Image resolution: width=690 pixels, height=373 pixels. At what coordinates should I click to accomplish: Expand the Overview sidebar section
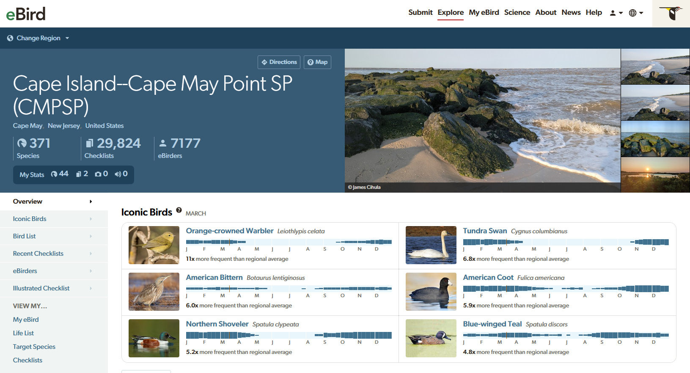click(54, 202)
